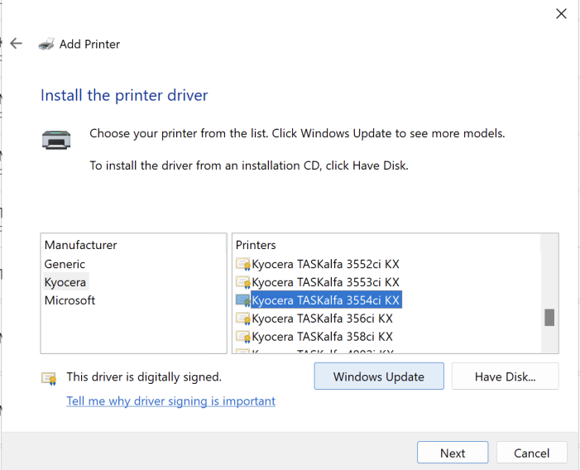This screenshot has width=580, height=470.
Task: Click the certificate icon for TASKalfa 358ci KX
Action: coord(243,337)
